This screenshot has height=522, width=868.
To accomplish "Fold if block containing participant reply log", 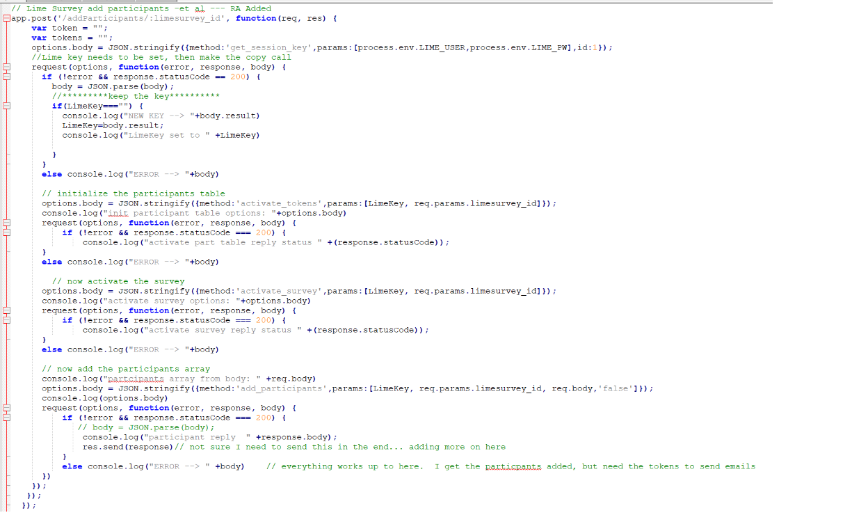I will [6, 418].
